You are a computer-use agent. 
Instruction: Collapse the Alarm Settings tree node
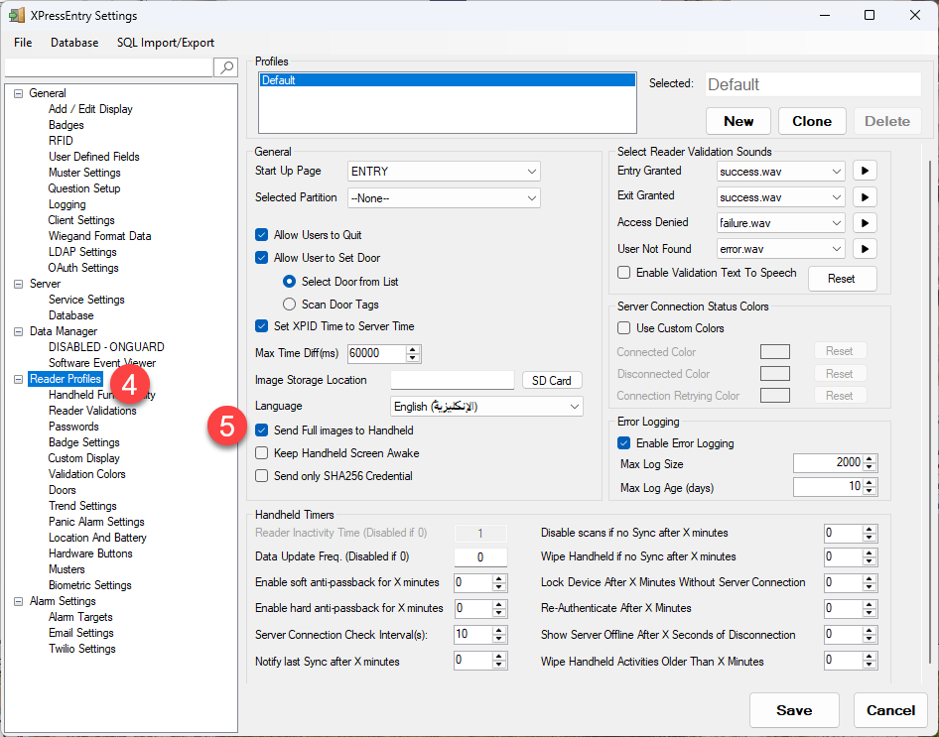point(19,601)
